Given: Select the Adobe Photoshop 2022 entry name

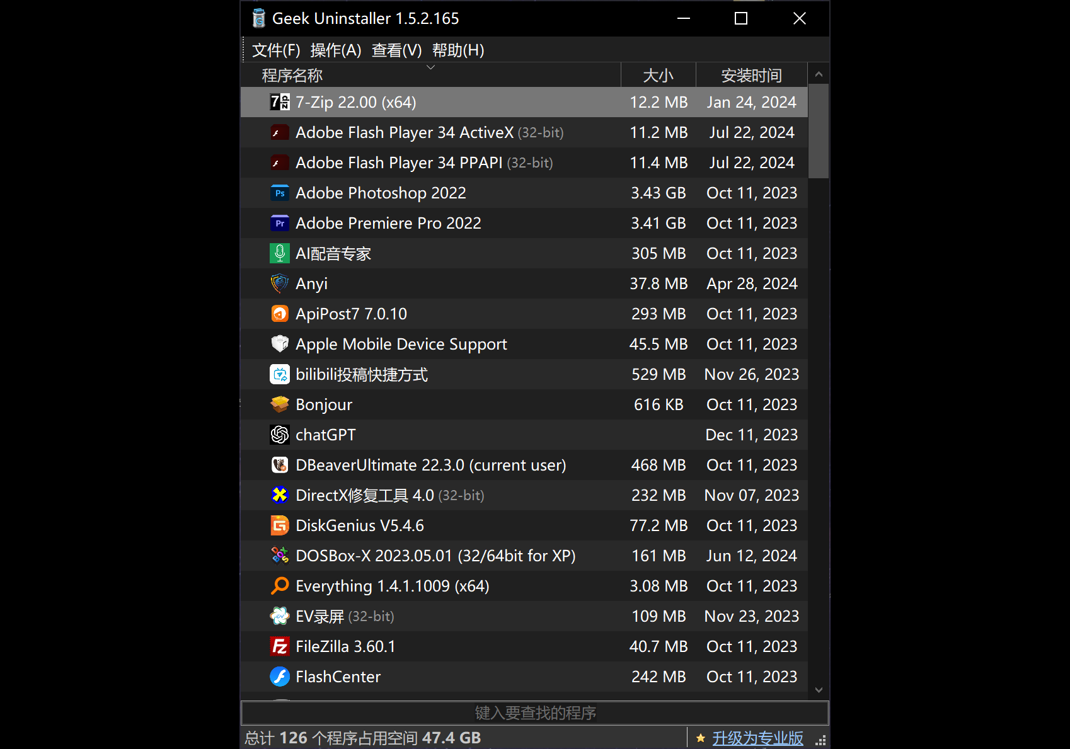Looking at the screenshot, I should click(381, 193).
